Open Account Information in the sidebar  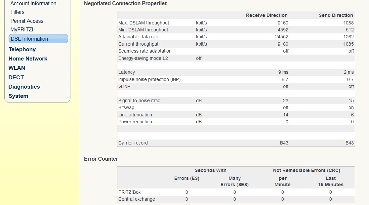click(x=33, y=4)
